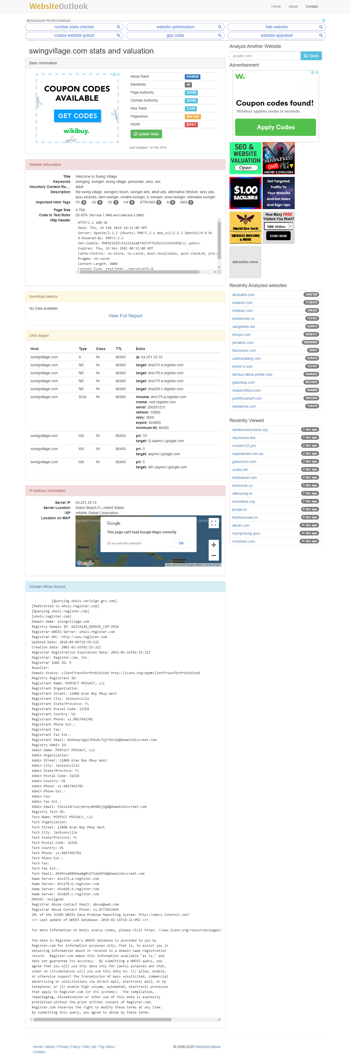Click the Worth $576.7 badge
This screenshot has height=1057, width=351.
click(191, 125)
